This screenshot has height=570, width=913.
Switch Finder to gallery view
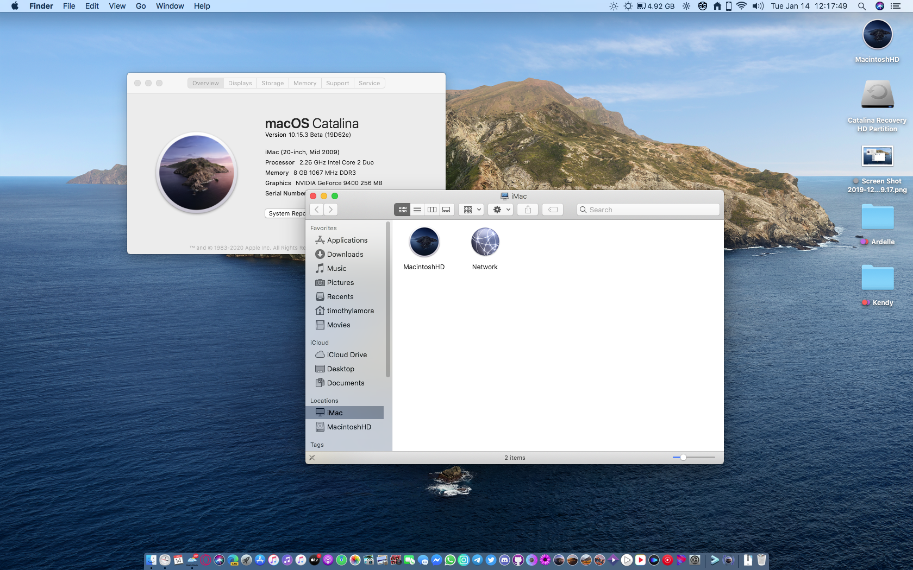pyautogui.click(x=446, y=210)
